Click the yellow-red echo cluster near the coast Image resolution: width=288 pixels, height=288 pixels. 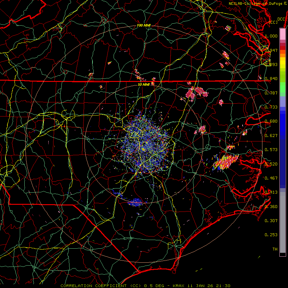(x=226, y=162)
